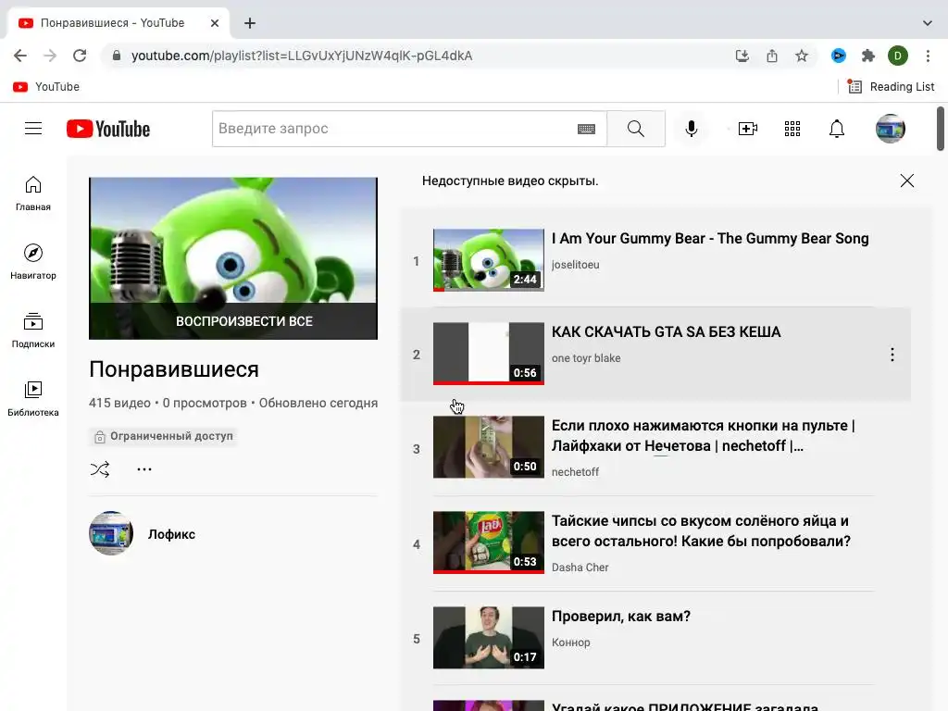Open the create video icon

[x=748, y=129]
